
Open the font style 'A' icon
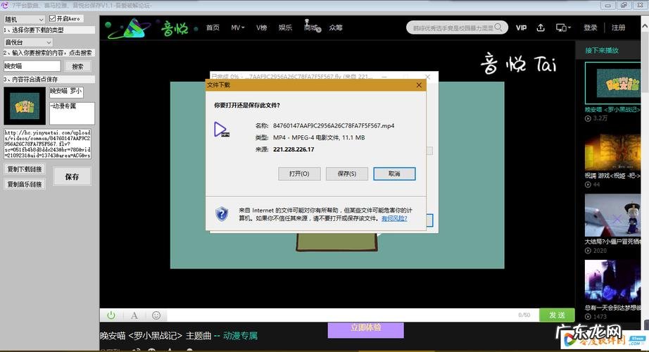point(134,315)
